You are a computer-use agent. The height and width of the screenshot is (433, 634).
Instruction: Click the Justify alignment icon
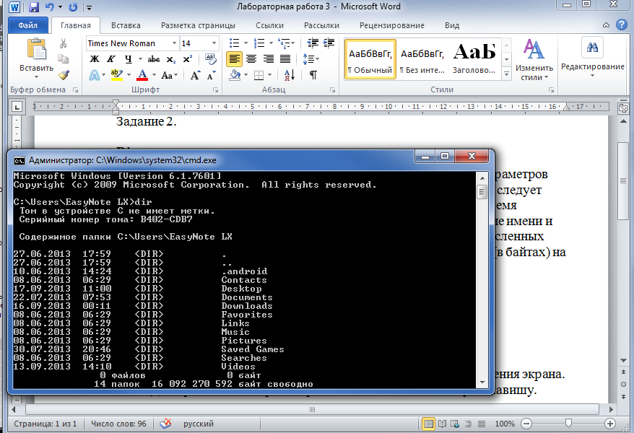285,59
